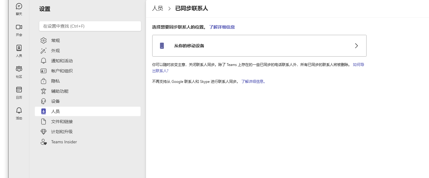
Task: Open 隐私 settings category
Action: tap(88, 81)
